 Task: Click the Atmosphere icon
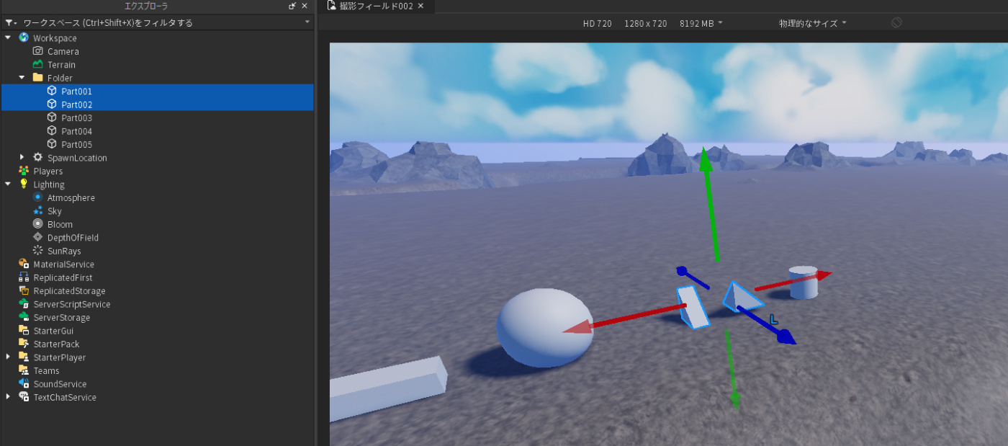[x=38, y=197]
